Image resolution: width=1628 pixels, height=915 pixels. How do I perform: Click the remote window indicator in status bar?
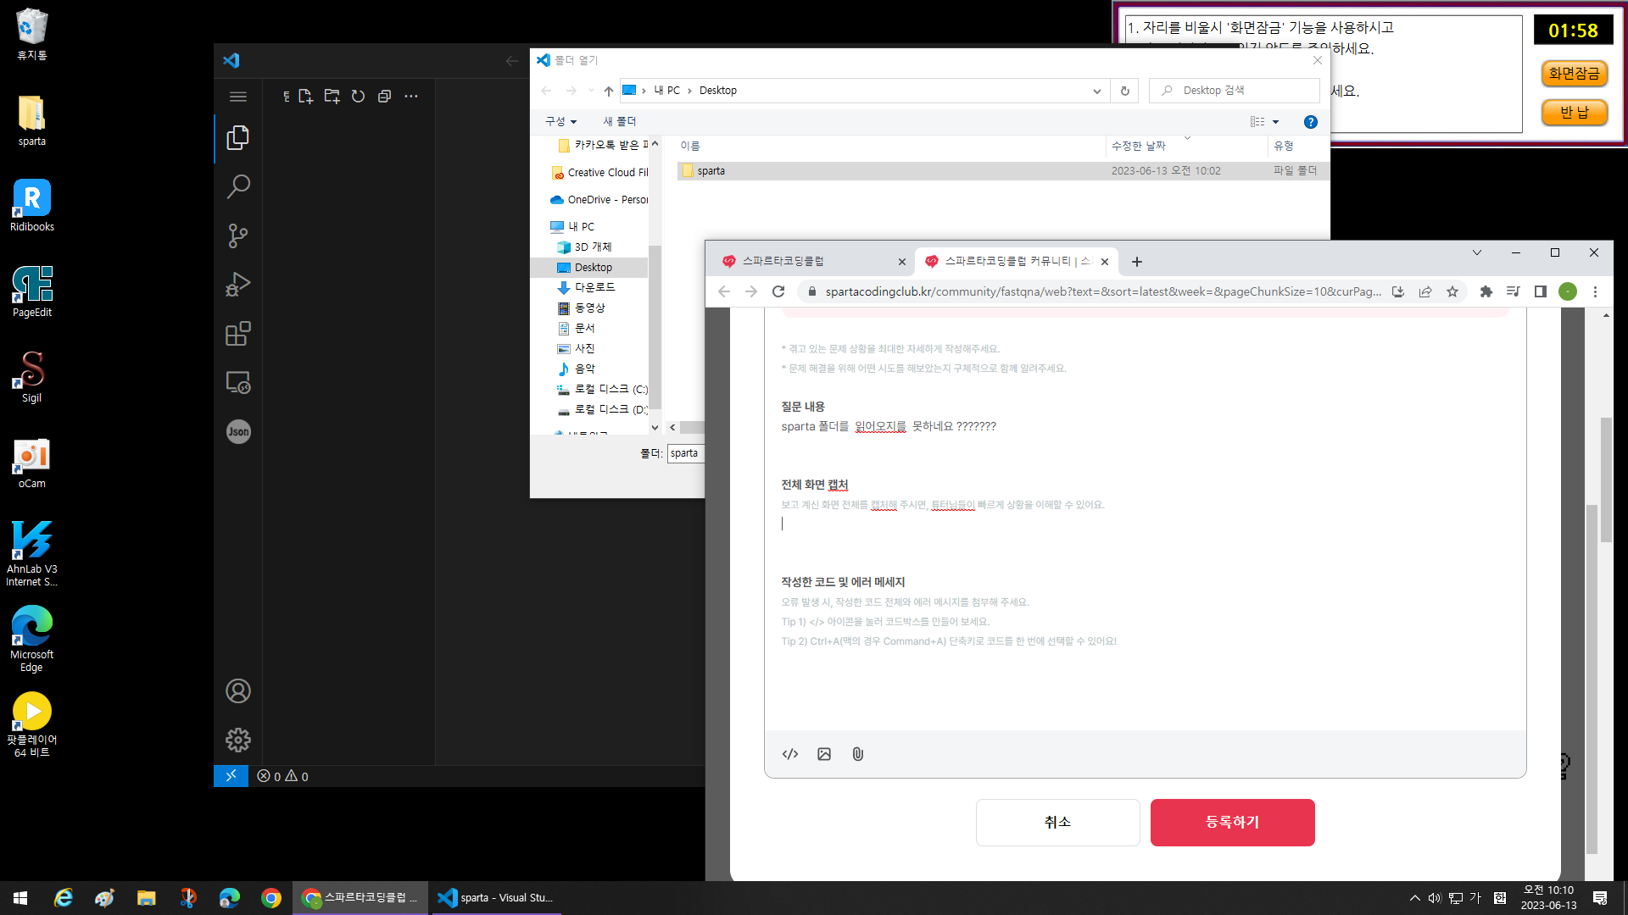click(231, 776)
